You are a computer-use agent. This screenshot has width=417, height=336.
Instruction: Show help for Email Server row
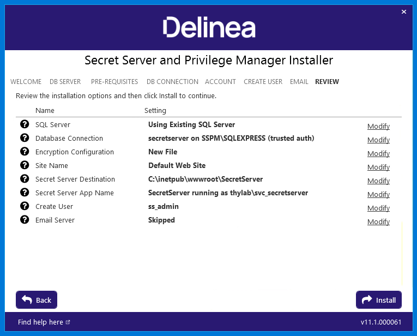(25, 219)
